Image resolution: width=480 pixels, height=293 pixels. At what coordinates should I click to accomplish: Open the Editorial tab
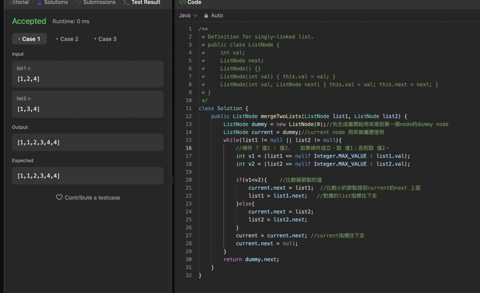point(19,2)
